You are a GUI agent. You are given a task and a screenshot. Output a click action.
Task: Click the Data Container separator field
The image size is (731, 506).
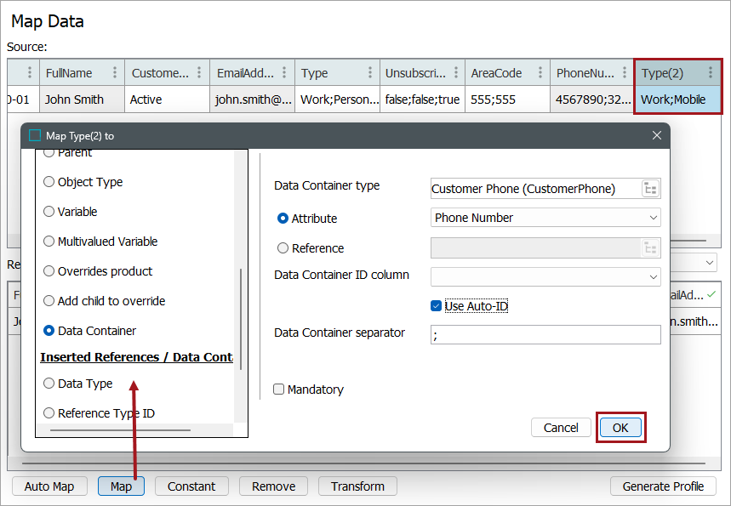point(545,334)
